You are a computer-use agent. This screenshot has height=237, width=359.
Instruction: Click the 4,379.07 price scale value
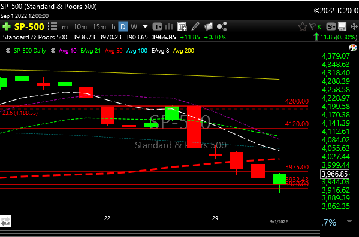pos(336,56)
